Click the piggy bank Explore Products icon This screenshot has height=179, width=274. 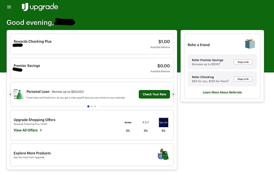(163, 155)
